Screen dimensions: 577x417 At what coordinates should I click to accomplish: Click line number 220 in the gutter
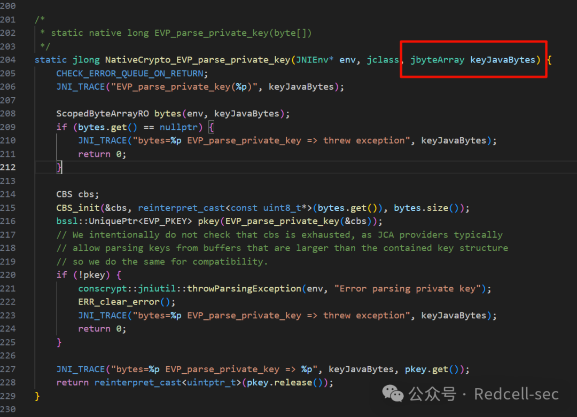click(8, 275)
